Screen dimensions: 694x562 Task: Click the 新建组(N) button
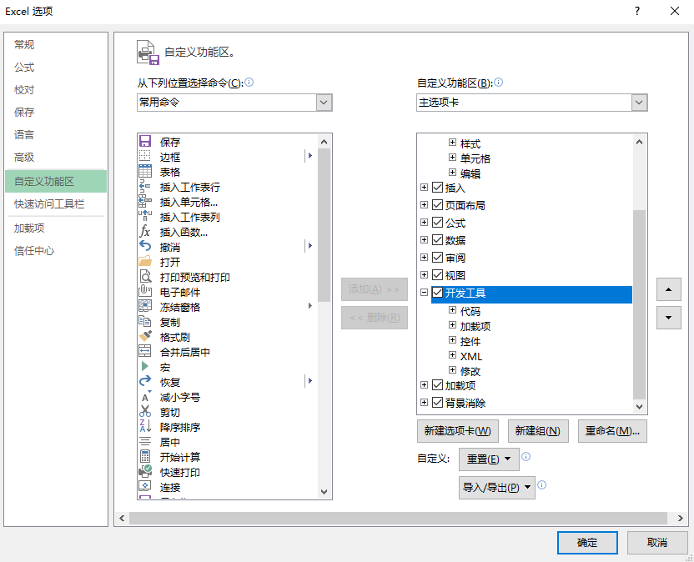538,431
